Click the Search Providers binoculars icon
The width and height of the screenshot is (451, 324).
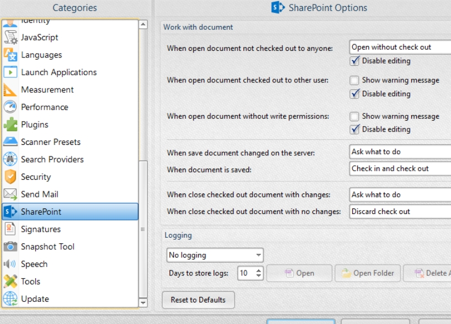click(10, 159)
